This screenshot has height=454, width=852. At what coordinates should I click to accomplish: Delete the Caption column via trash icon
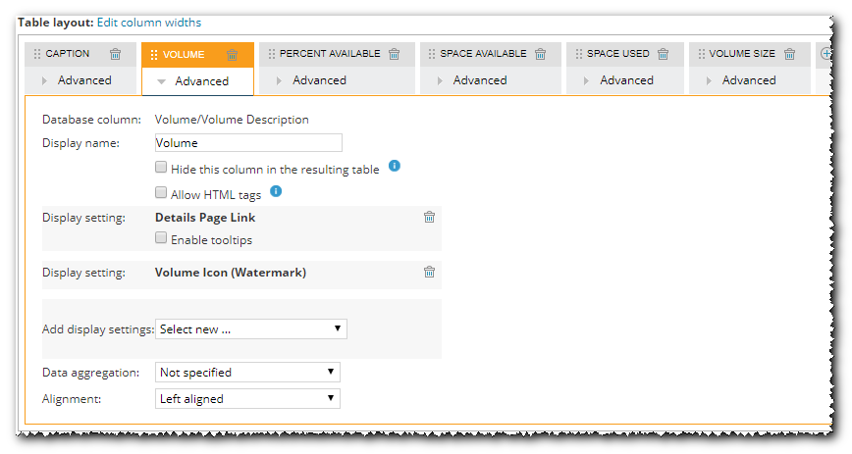tap(116, 55)
